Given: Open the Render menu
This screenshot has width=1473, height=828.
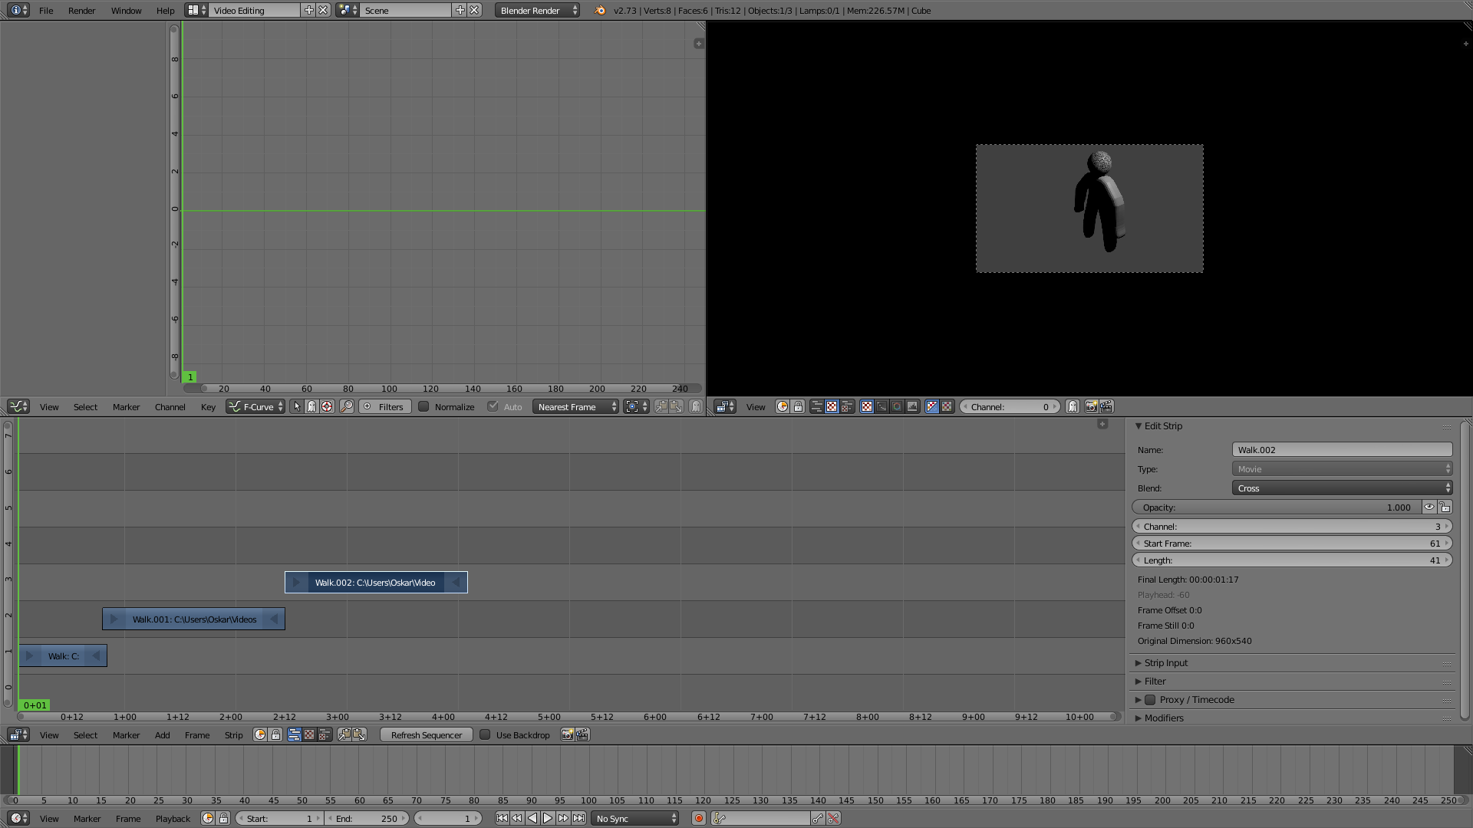Looking at the screenshot, I should pyautogui.click(x=81, y=11).
